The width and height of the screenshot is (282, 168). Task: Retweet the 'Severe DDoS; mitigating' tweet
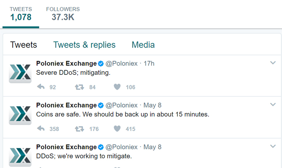point(79,87)
